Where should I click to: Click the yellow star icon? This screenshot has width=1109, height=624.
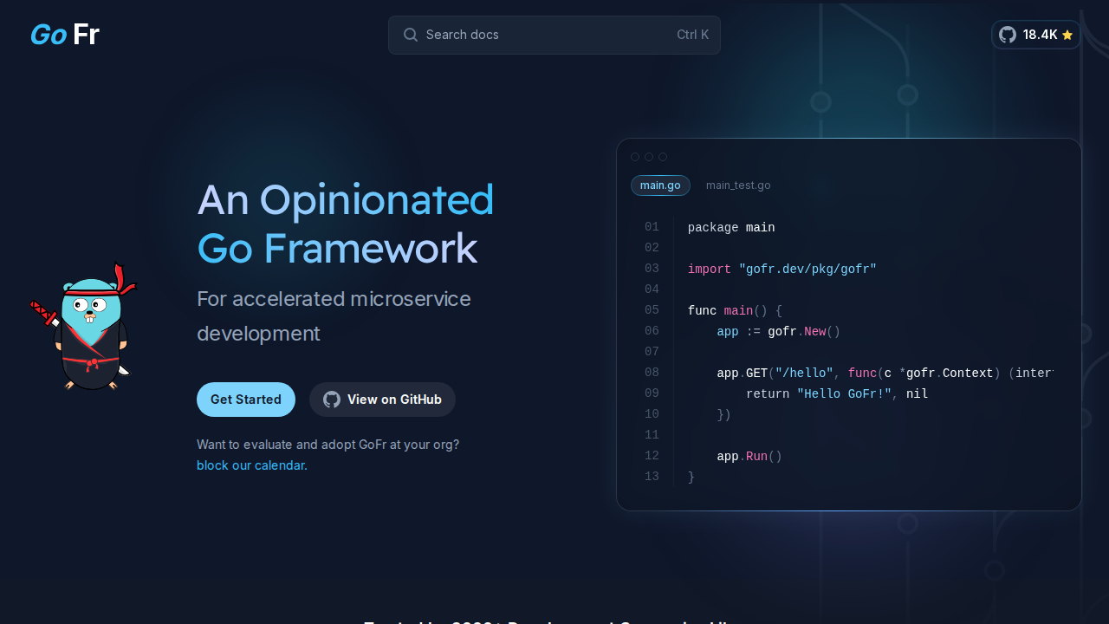1067,35
